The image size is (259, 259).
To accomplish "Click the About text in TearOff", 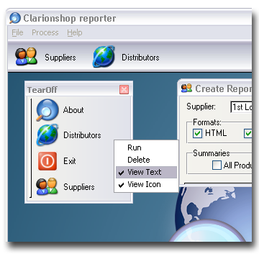I will coord(73,110).
